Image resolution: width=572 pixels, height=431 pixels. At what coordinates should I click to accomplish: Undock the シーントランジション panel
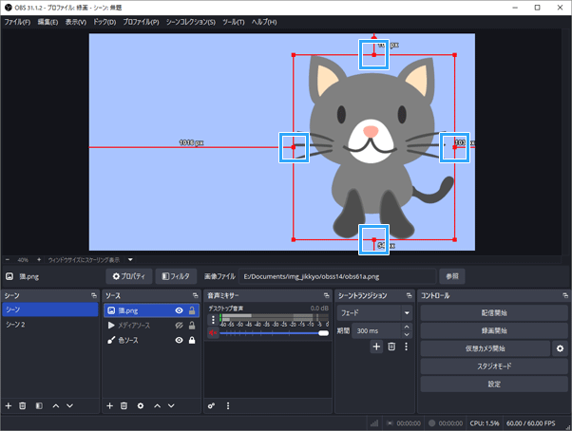point(409,295)
